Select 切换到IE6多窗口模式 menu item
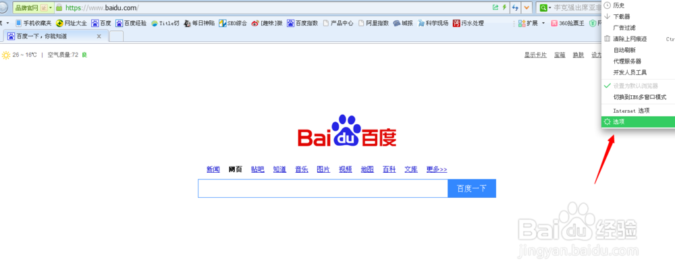The width and height of the screenshot is (675, 274). point(638,97)
